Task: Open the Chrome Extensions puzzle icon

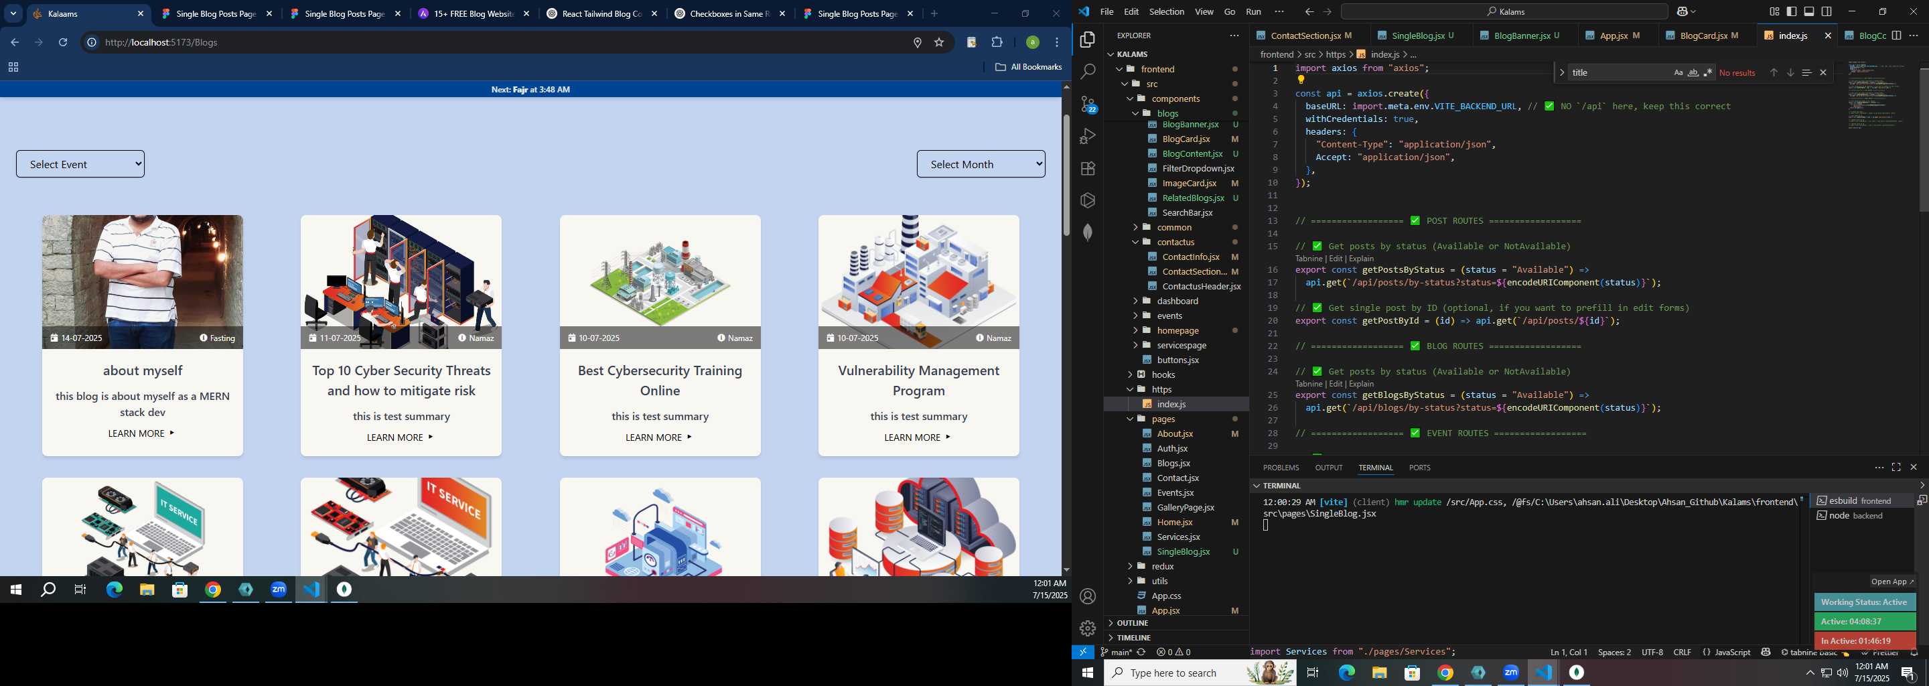Action: 997,43
